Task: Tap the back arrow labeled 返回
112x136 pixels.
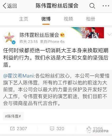Action: [10, 6]
